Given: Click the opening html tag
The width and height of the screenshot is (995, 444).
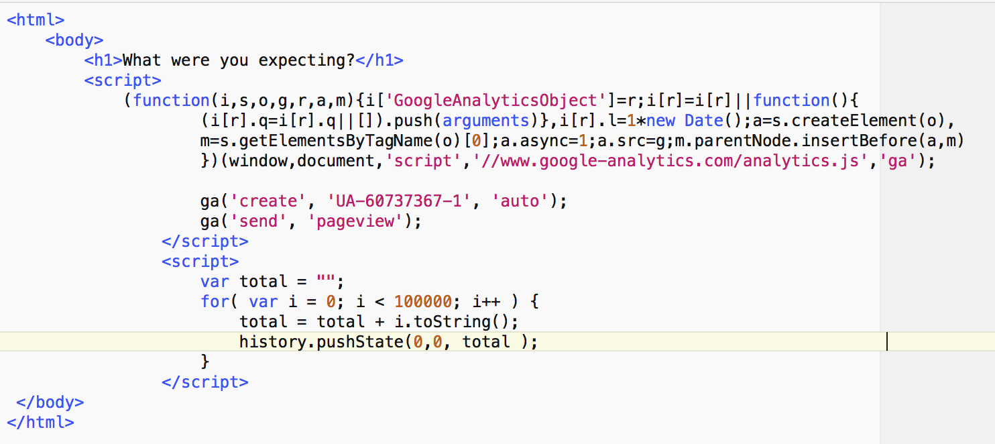Looking at the screenshot, I should [36, 20].
